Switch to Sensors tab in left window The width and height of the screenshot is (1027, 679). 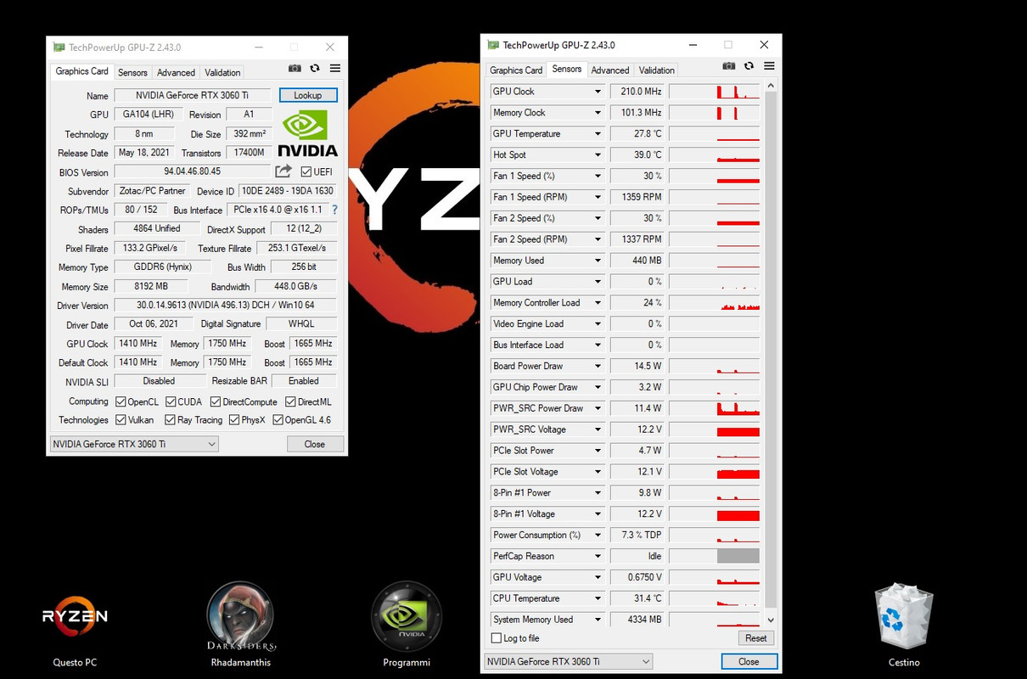click(132, 72)
